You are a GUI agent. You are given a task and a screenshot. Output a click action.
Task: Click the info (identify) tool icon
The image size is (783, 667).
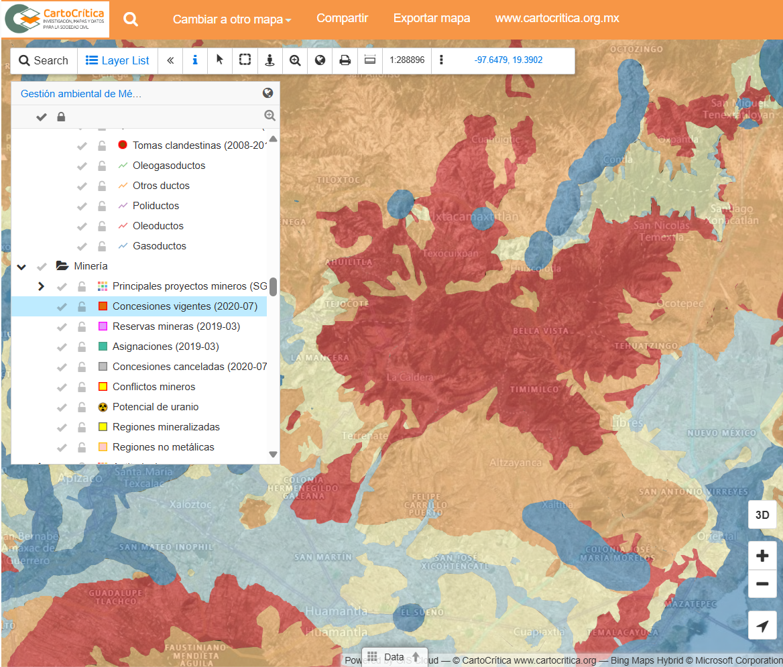tap(195, 60)
